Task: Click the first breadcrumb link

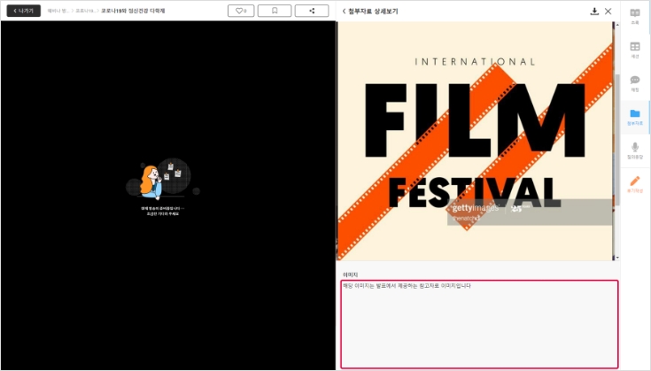Action: (58, 11)
